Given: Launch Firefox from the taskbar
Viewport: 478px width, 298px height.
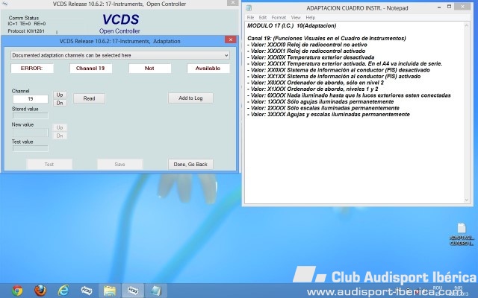Looking at the screenshot, I should click(40, 291).
